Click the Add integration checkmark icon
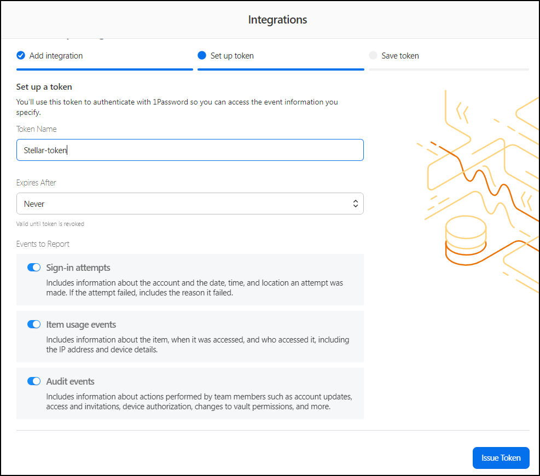The image size is (540, 476). (21, 55)
